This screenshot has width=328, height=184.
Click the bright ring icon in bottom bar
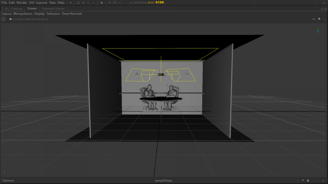coord(308,180)
